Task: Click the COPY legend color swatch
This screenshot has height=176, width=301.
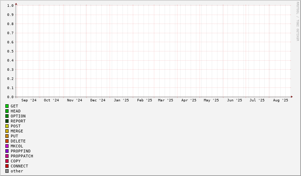Action: pyautogui.click(x=7, y=161)
